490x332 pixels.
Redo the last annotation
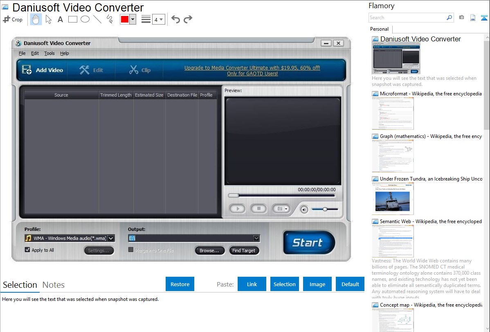[x=188, y=19]
